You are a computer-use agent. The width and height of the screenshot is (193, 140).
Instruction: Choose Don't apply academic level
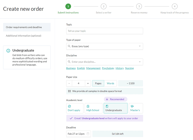click(x=75, y=108)
